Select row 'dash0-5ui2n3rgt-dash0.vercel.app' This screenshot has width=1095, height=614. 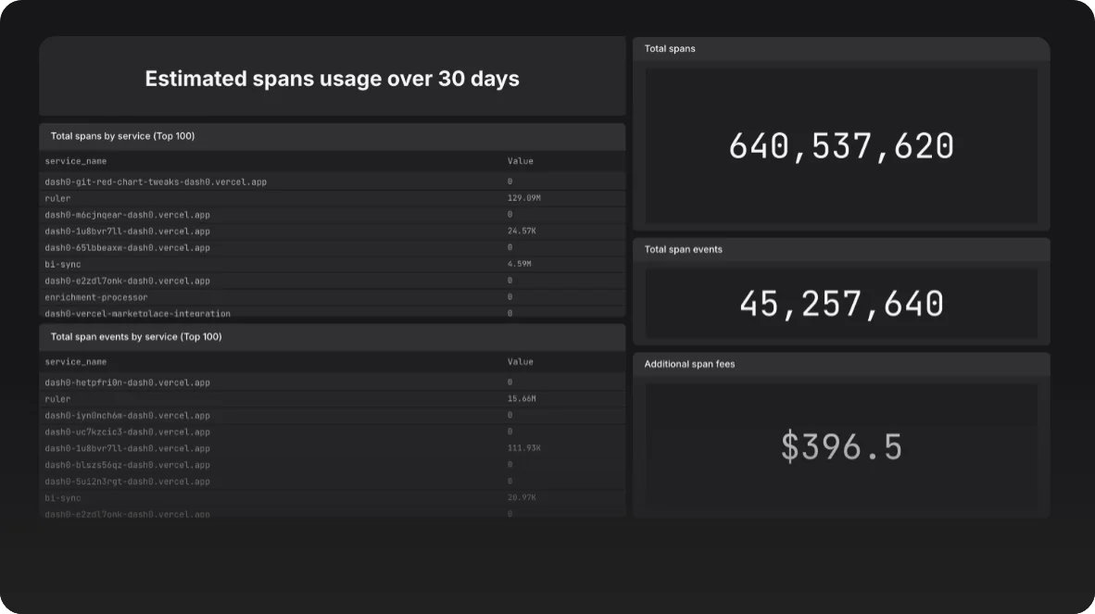(333, 482)
